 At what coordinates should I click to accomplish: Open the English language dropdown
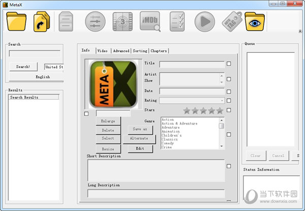pos(37,77)
